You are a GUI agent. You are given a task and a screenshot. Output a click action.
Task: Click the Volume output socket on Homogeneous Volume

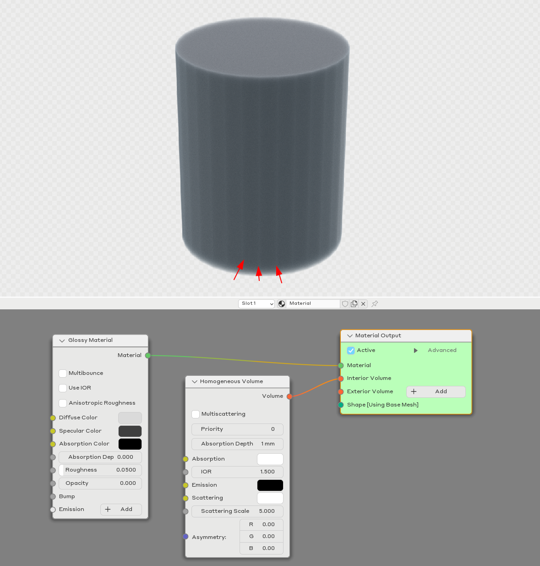coord(289,396)
